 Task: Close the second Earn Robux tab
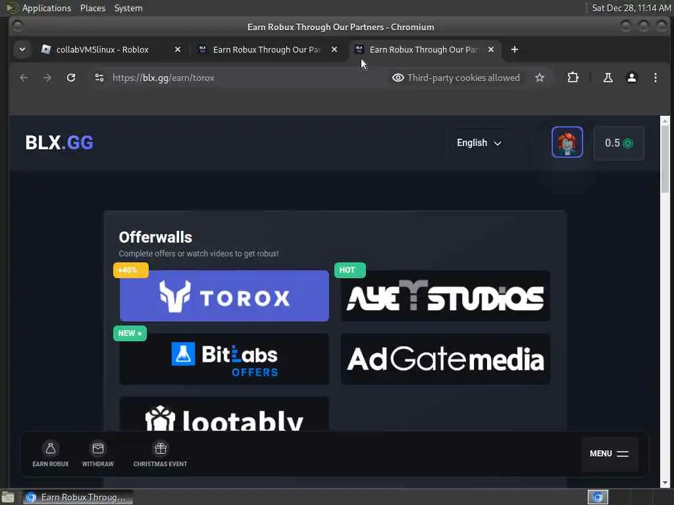[x=334, y=49]
